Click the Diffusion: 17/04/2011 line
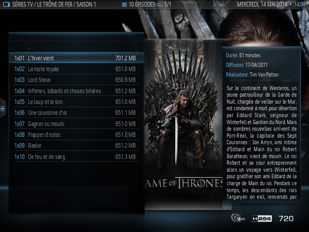The image size is (309, 232). point(247,65)
